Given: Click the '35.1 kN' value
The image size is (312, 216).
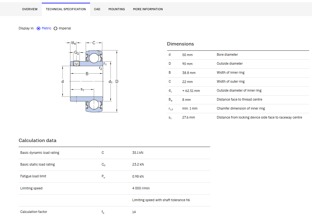Looking at the screenshot, I should (138, 153).
